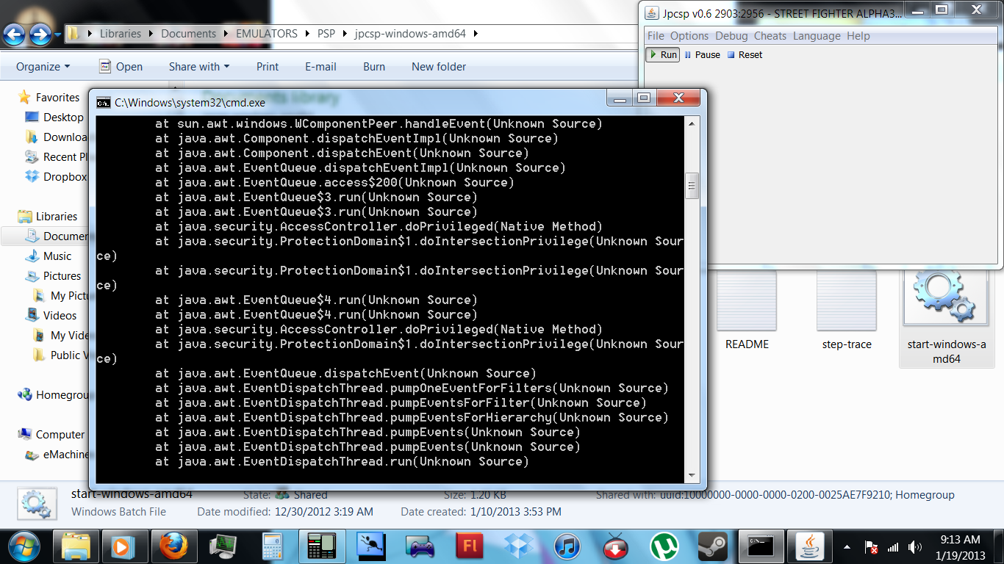
Task: Open the Options menu in Jpcsp
Action: pyautogui.click(x=689, y=36)
